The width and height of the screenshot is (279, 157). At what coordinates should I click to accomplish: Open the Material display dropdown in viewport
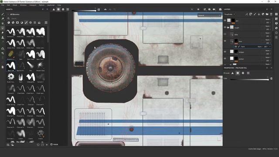click(x=209, y=16)
